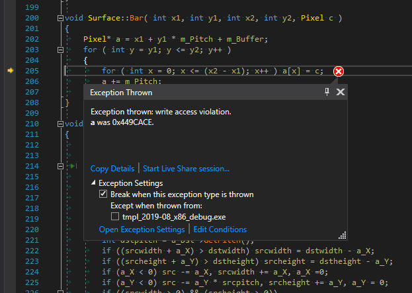Click 'if (a_X < 0)' on line 224

click(130, 272)
